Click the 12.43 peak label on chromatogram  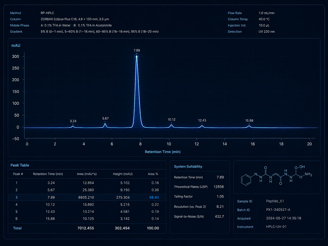(x=202, y=120)
